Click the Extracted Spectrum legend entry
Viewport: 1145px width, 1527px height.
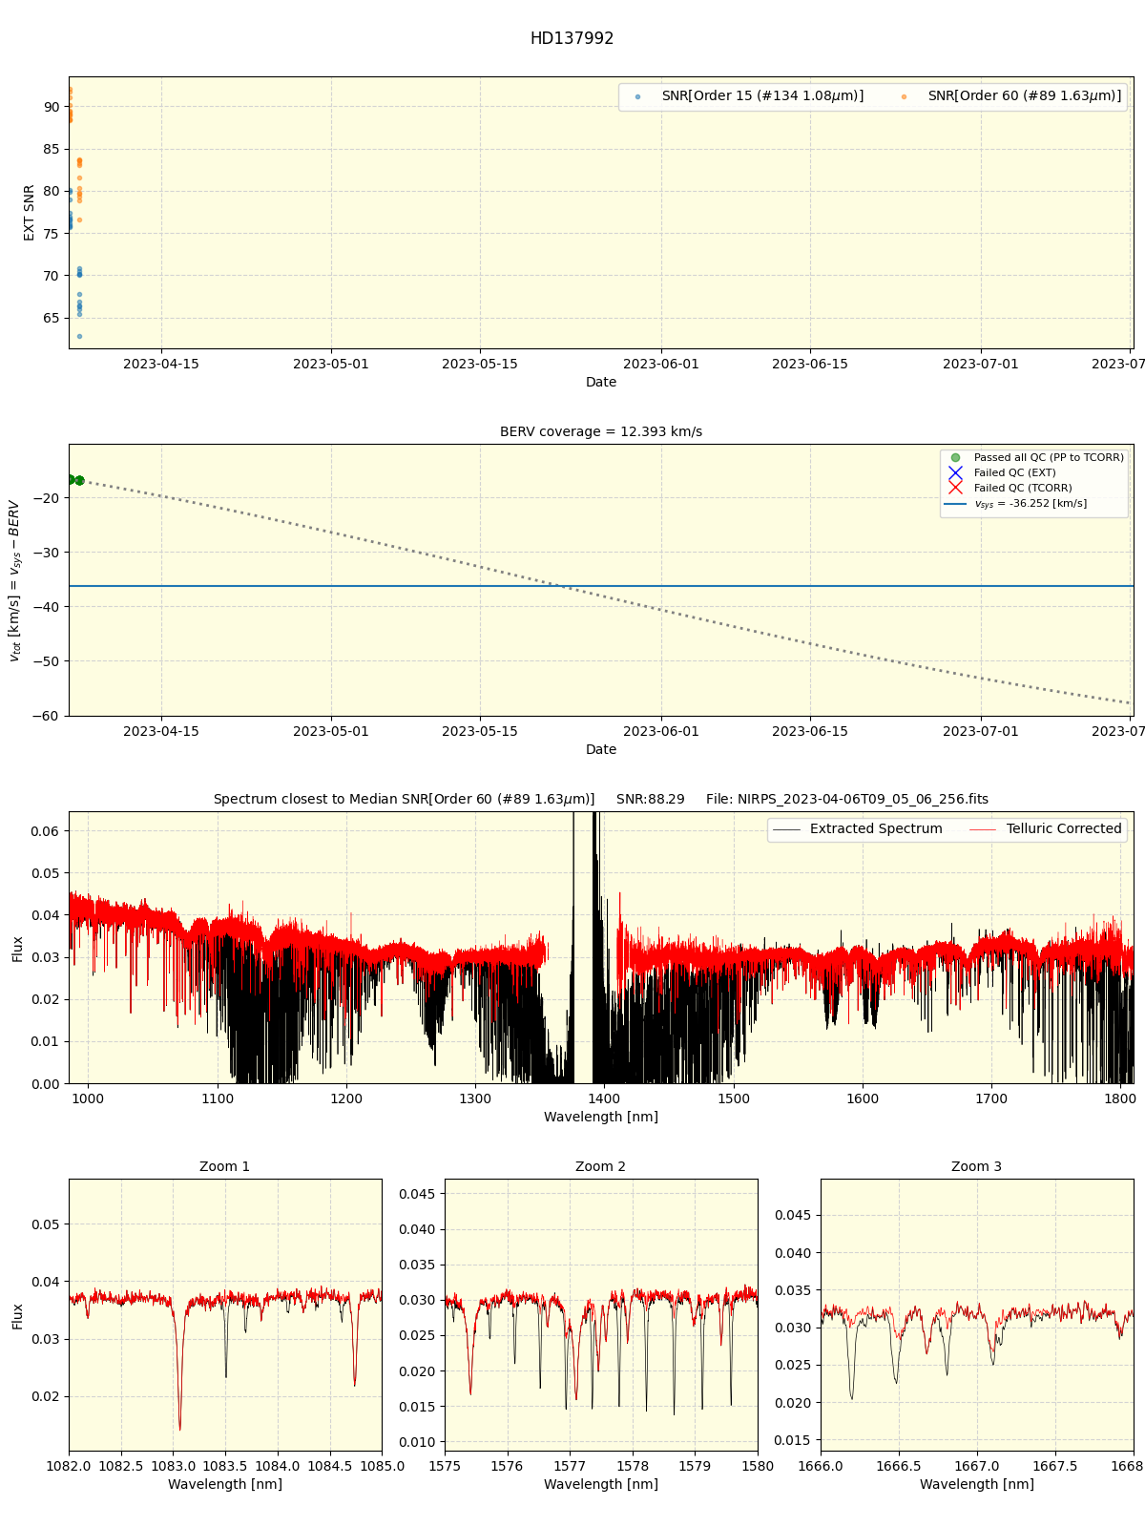[x=857, y=829]
